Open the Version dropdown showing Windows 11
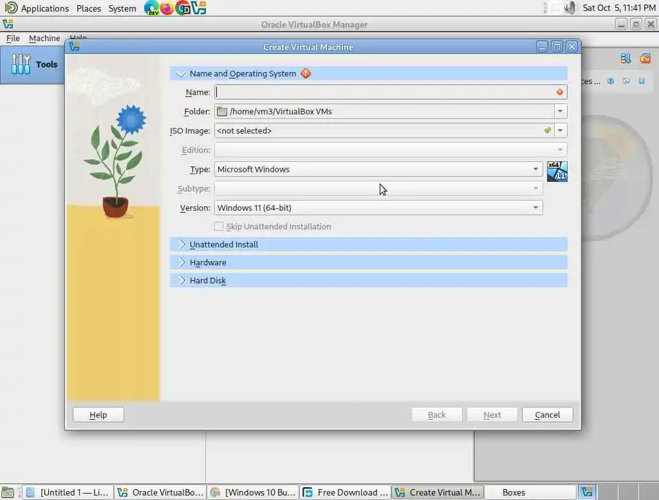The image size is (659, 500). tap(378, 208)
